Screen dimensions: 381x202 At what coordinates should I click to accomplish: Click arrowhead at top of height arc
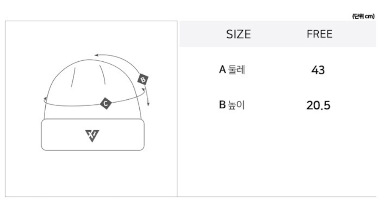(96, 55)
